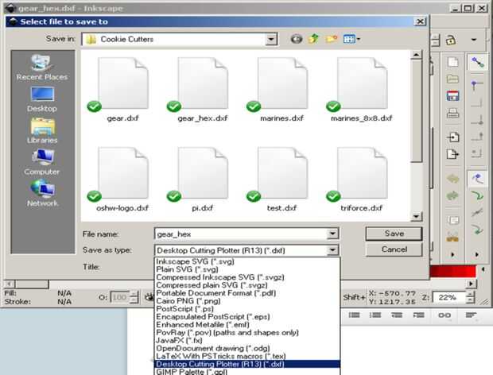Click the zoom percentage field
Image resolution: width=493 pixels, height=375 pixels.
pyautogui.click(x=449, y=297)
